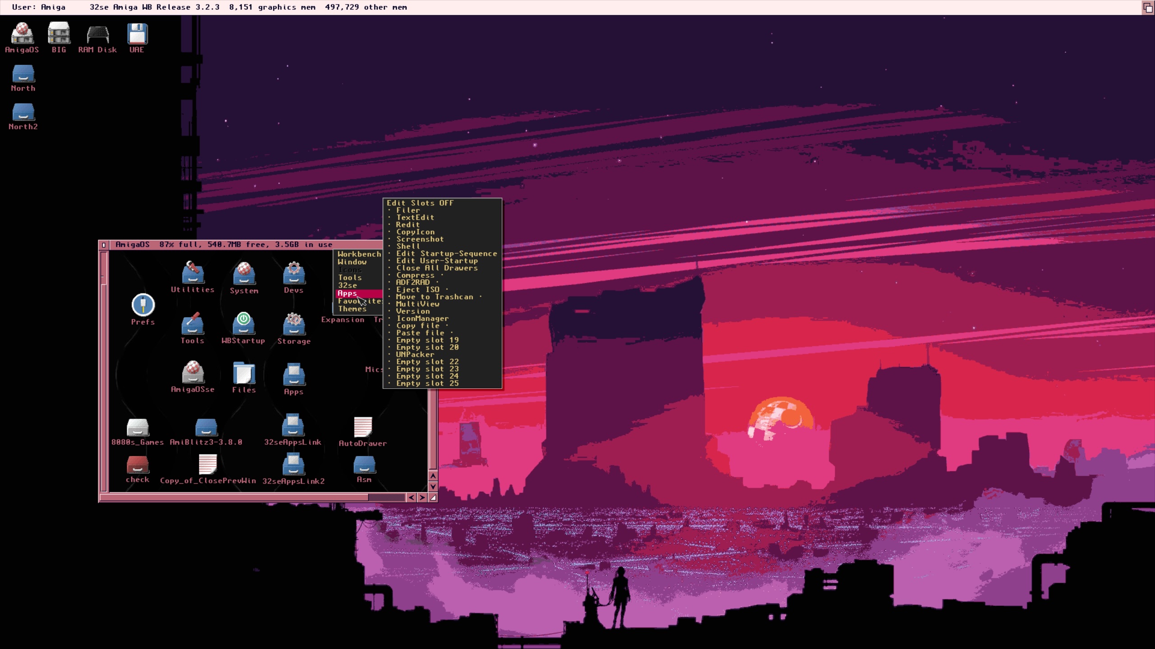Click the horizontal scrollbar bar
Screen dimensions: 1155x649
point(235,498)
